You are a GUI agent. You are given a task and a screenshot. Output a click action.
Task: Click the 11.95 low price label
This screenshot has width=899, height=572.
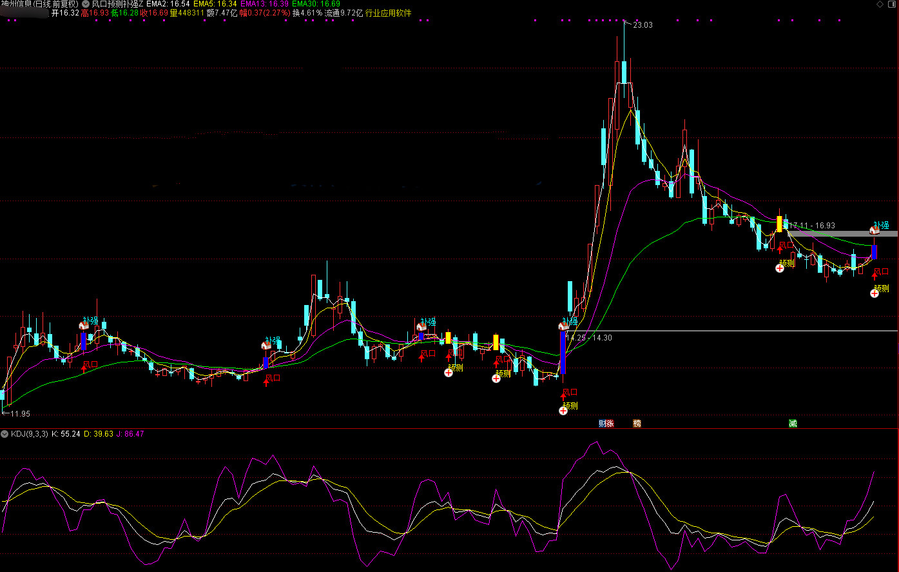point(19,413)
